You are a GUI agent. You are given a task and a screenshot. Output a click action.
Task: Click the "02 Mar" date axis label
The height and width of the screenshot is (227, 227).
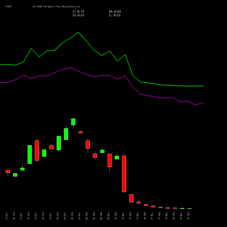(x=87, y=216)
